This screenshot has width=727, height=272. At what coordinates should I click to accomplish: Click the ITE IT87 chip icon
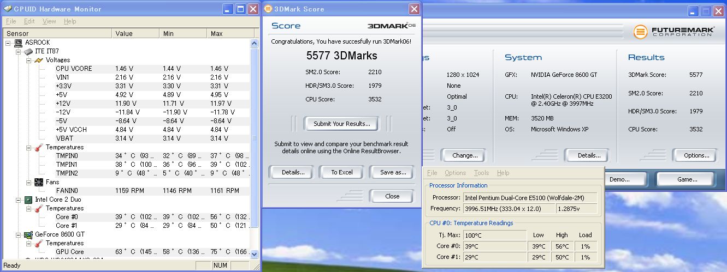[28, 51]
